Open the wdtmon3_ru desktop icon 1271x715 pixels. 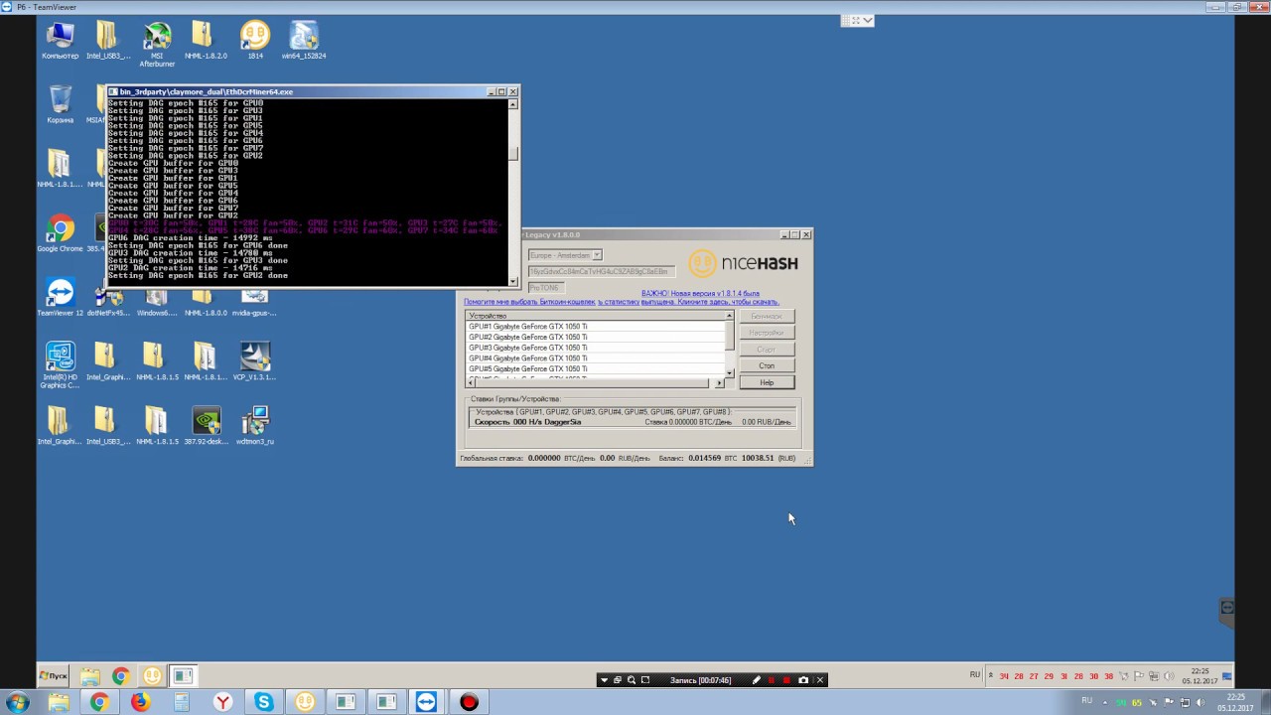pos(255,425)
